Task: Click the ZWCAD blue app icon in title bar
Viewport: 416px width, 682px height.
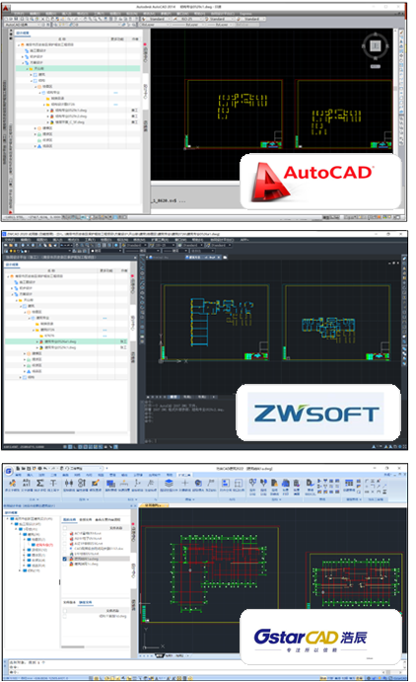Action: [4, 234]
